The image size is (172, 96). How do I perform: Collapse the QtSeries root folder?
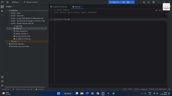tap(7, 11)
